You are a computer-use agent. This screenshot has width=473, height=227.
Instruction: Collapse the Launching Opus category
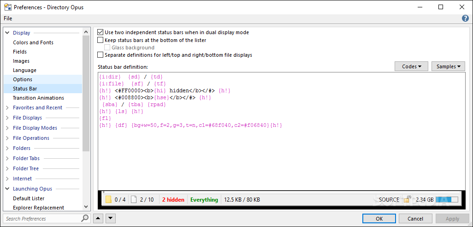(7, 189)
